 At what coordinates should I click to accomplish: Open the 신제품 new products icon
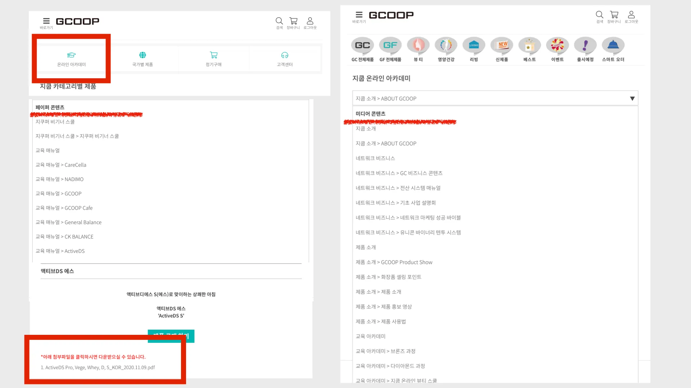(x=502, y=46)
